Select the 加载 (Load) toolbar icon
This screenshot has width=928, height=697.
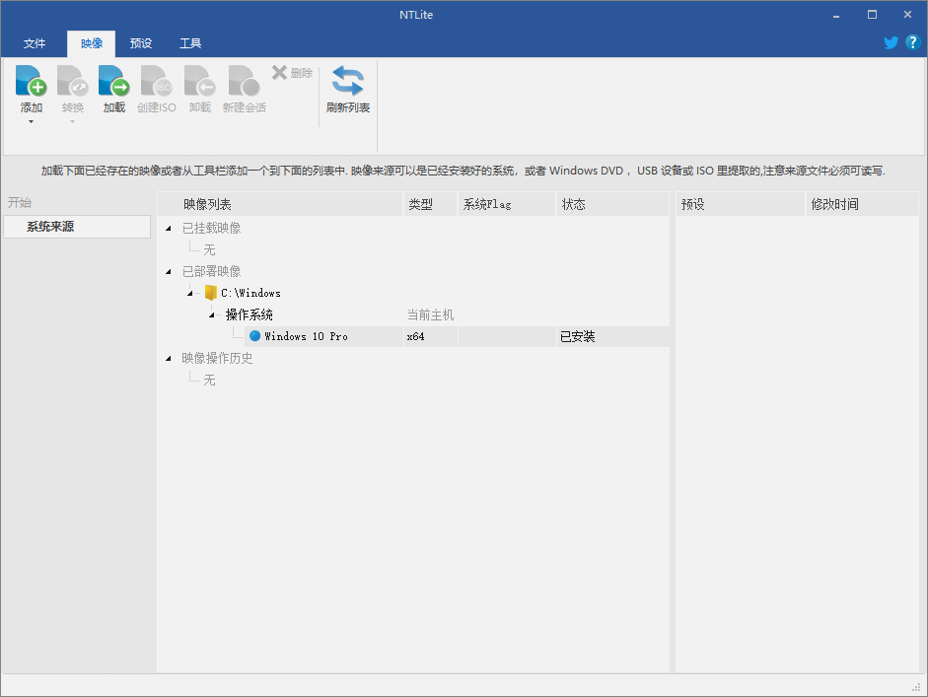point(113,84)
